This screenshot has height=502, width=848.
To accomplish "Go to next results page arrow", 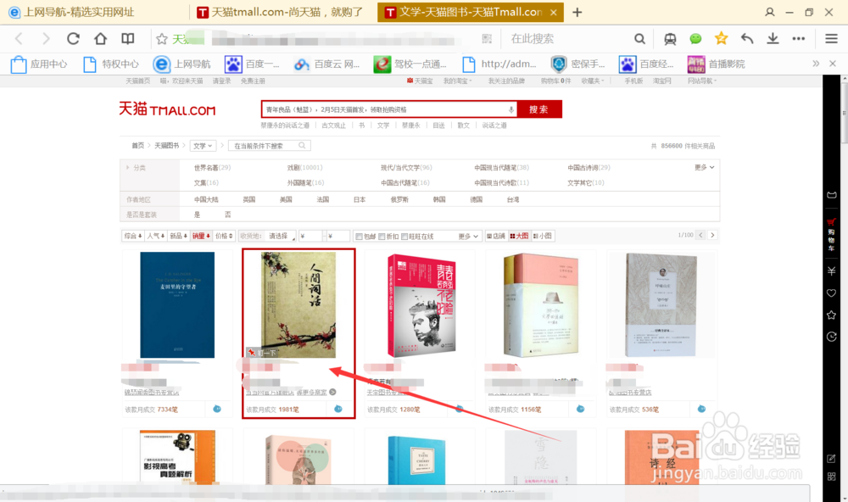I will pyautogui.click(x=713, y=236).
